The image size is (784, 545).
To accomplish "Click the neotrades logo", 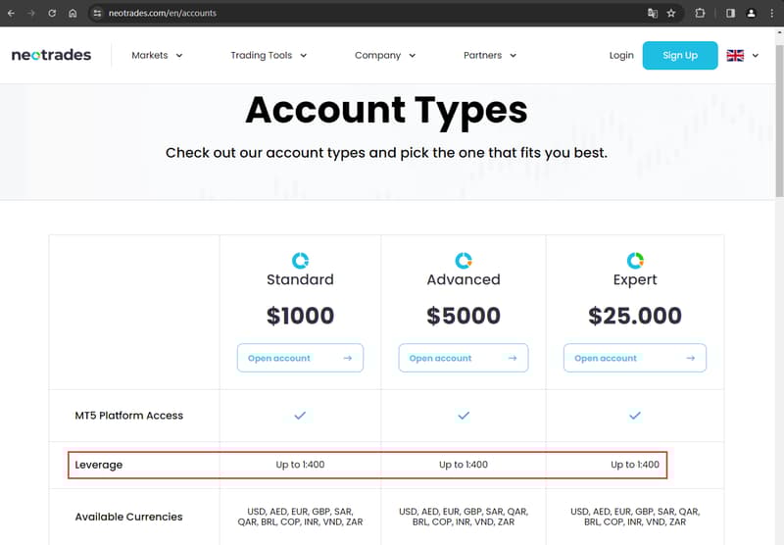I will coord(51,55).
